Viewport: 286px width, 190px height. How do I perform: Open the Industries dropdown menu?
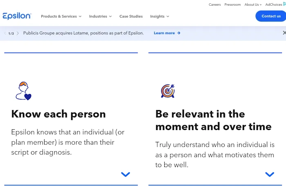point(101,16)
